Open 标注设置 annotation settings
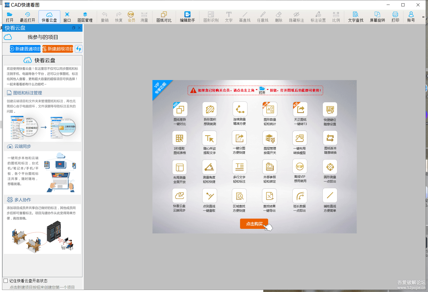 point(318,17)
